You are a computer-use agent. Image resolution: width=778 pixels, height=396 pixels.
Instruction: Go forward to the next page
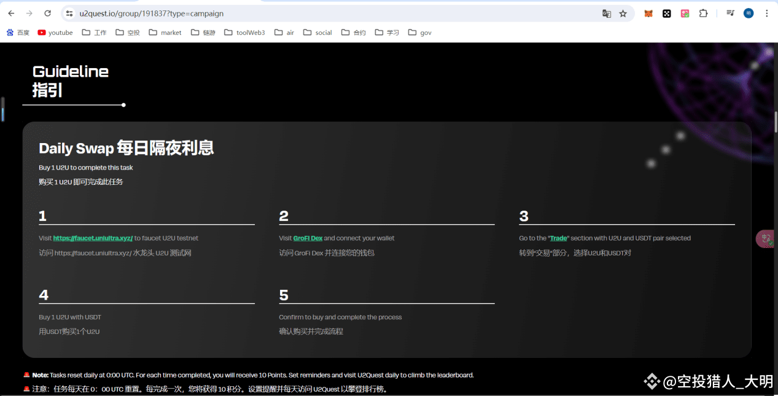tap(29, 13)
